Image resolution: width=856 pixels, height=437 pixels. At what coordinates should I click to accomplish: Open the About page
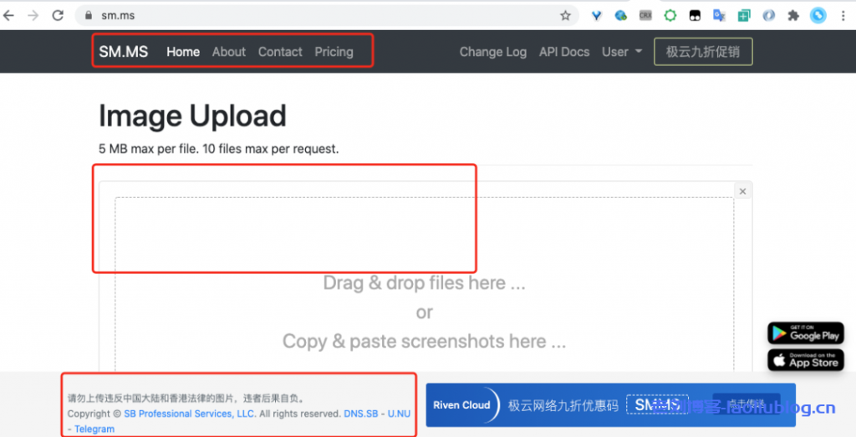pyautogui.click(x=229, y=52)
